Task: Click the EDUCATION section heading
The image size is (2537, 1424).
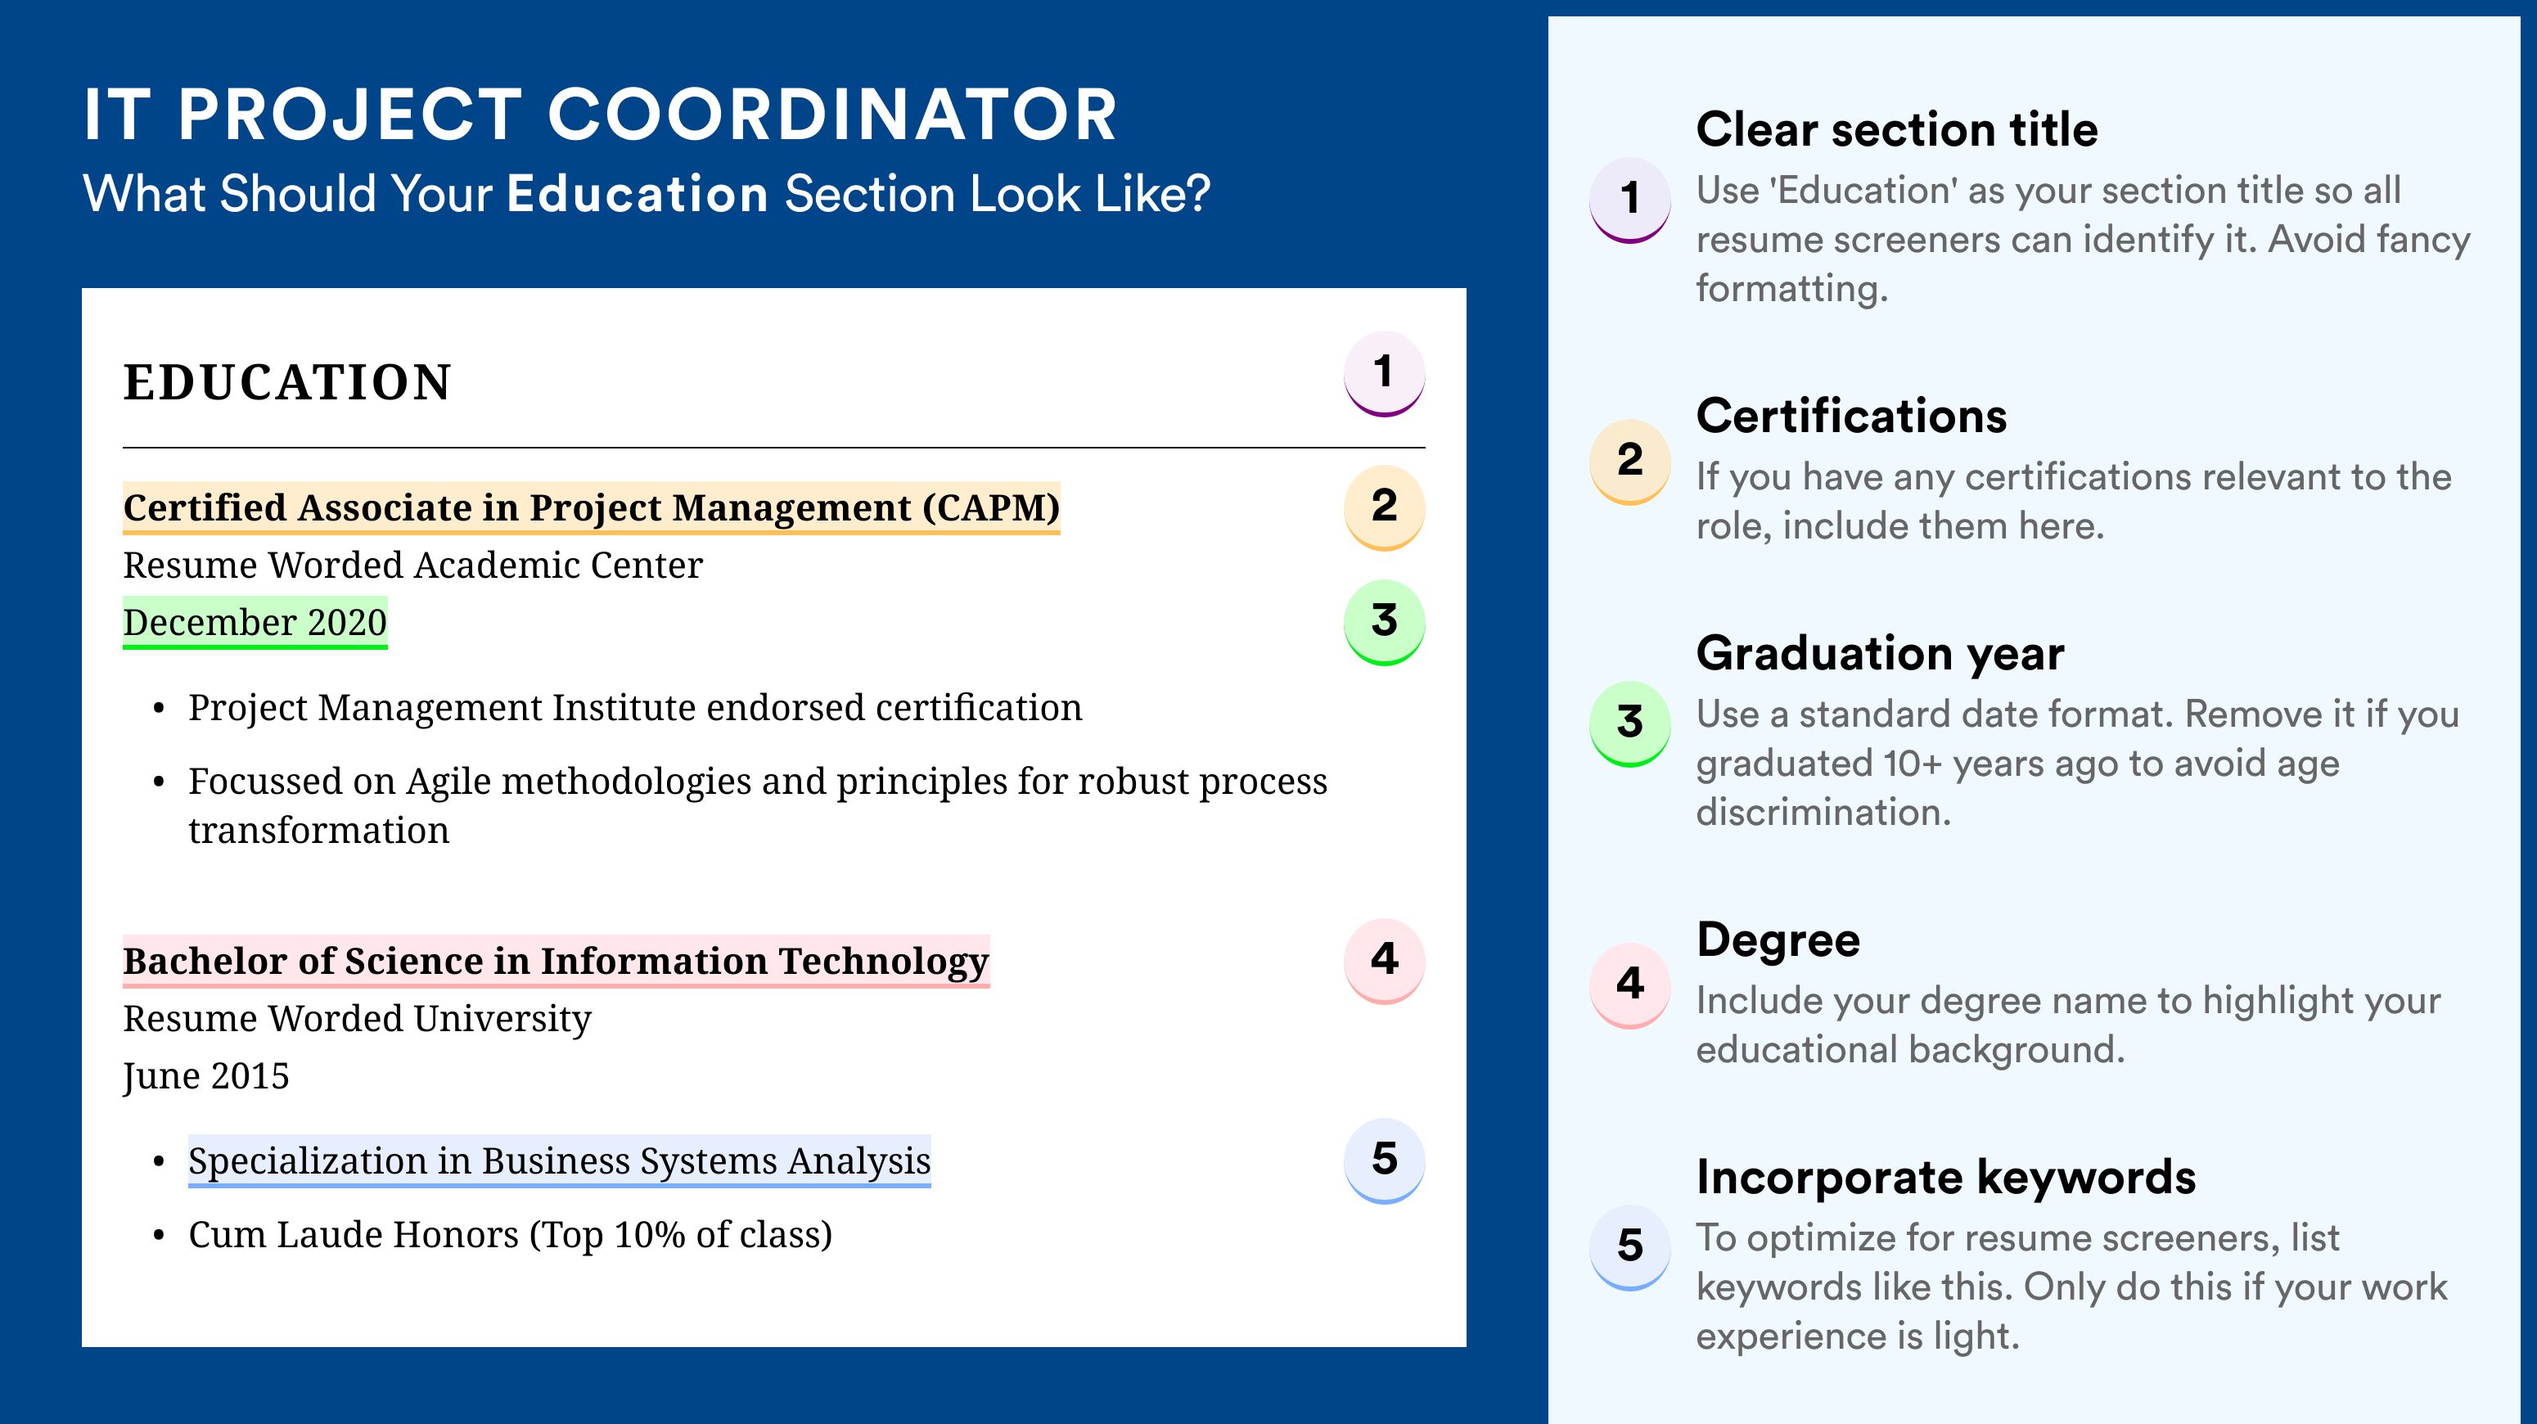Action: (286, 382)
